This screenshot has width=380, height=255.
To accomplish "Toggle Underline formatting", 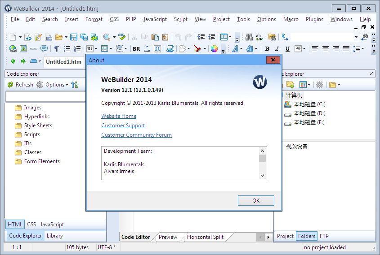I will 287,49.
